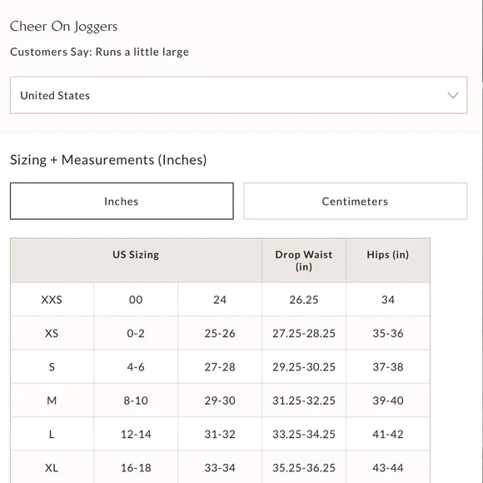Click the S size row label

pos(52,366)
